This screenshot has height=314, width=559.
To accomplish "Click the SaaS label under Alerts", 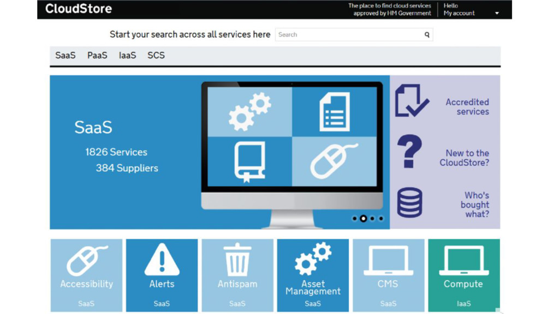I will click(162, 304).
